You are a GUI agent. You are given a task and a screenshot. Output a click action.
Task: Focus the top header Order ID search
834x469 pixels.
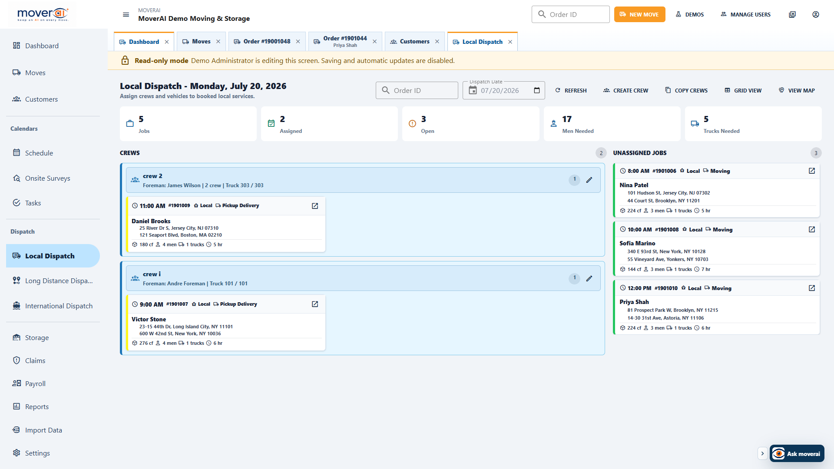(x=570, y=14)
